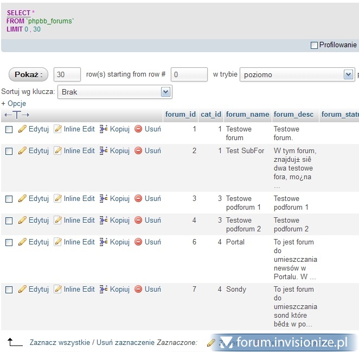Open the 'poziomo' display mode dropdown
The height and width of the screenshot is (352, 359).
[297, 74]
